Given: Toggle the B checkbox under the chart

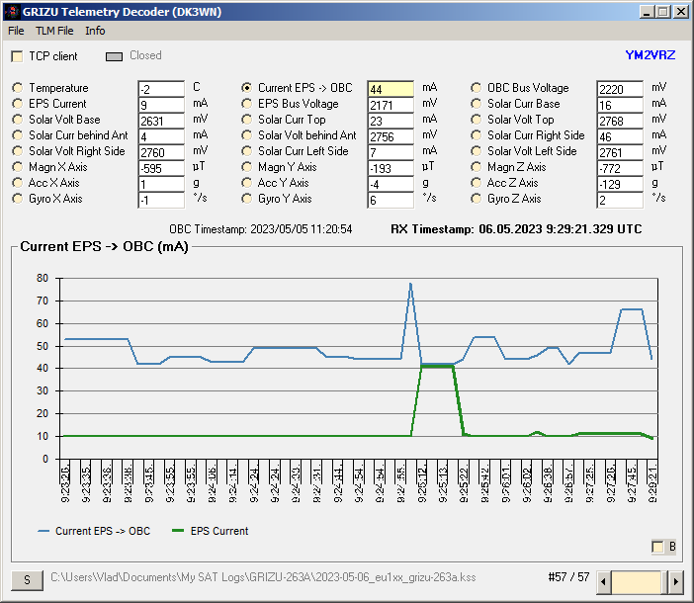Looking at the screenshot, I should (657, 547).
